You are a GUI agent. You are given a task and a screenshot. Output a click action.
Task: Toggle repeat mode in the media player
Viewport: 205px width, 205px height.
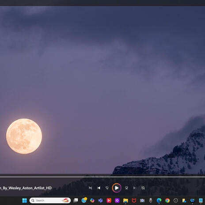coord(143,188)
